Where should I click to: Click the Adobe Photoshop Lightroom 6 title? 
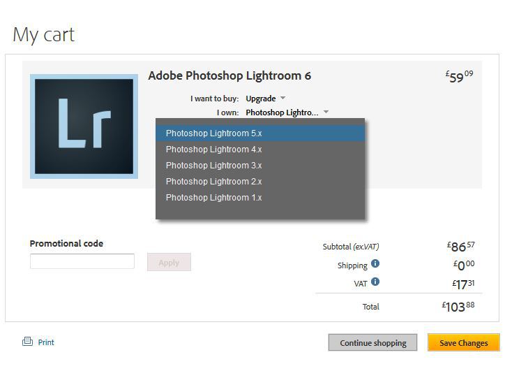(229, 75)
